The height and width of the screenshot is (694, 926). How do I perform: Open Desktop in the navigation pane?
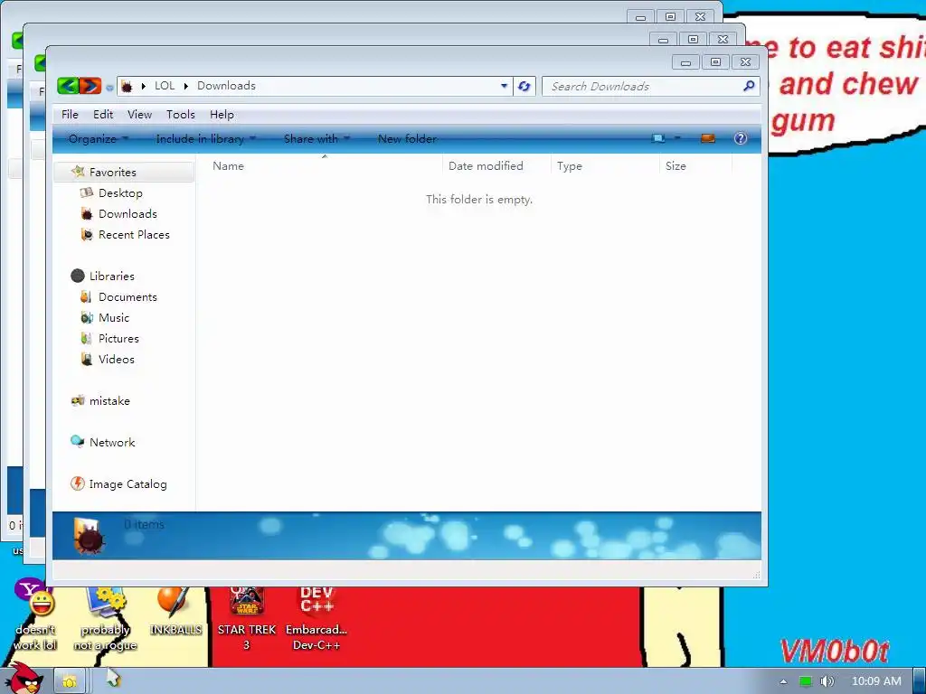click(x=120, y=193)
